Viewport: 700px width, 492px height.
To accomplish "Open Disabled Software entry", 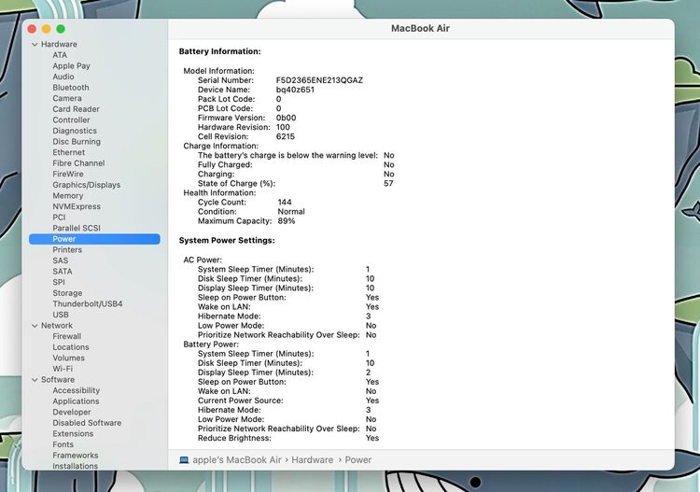I will (x=87, y=422).
